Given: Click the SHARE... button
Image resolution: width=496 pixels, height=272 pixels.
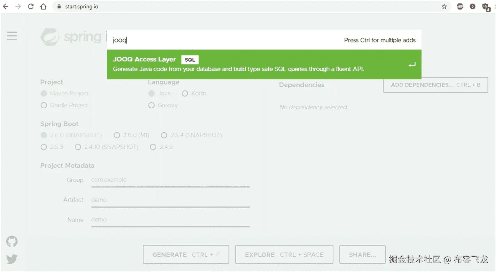Looking at the screenshot, I should 362,255.
